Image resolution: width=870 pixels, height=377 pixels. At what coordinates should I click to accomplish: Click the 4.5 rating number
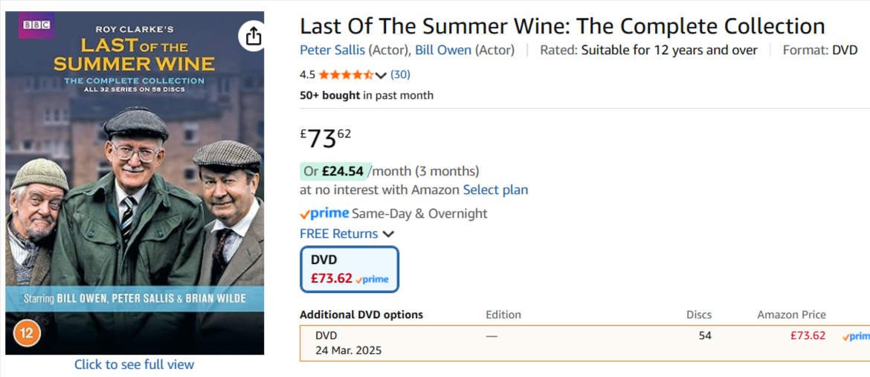[307, 74]
